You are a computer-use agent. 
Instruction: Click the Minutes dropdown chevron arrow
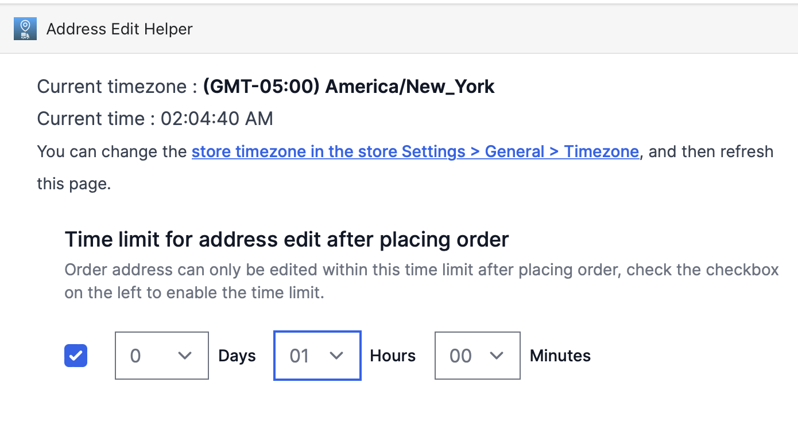[x=496, y=356]
